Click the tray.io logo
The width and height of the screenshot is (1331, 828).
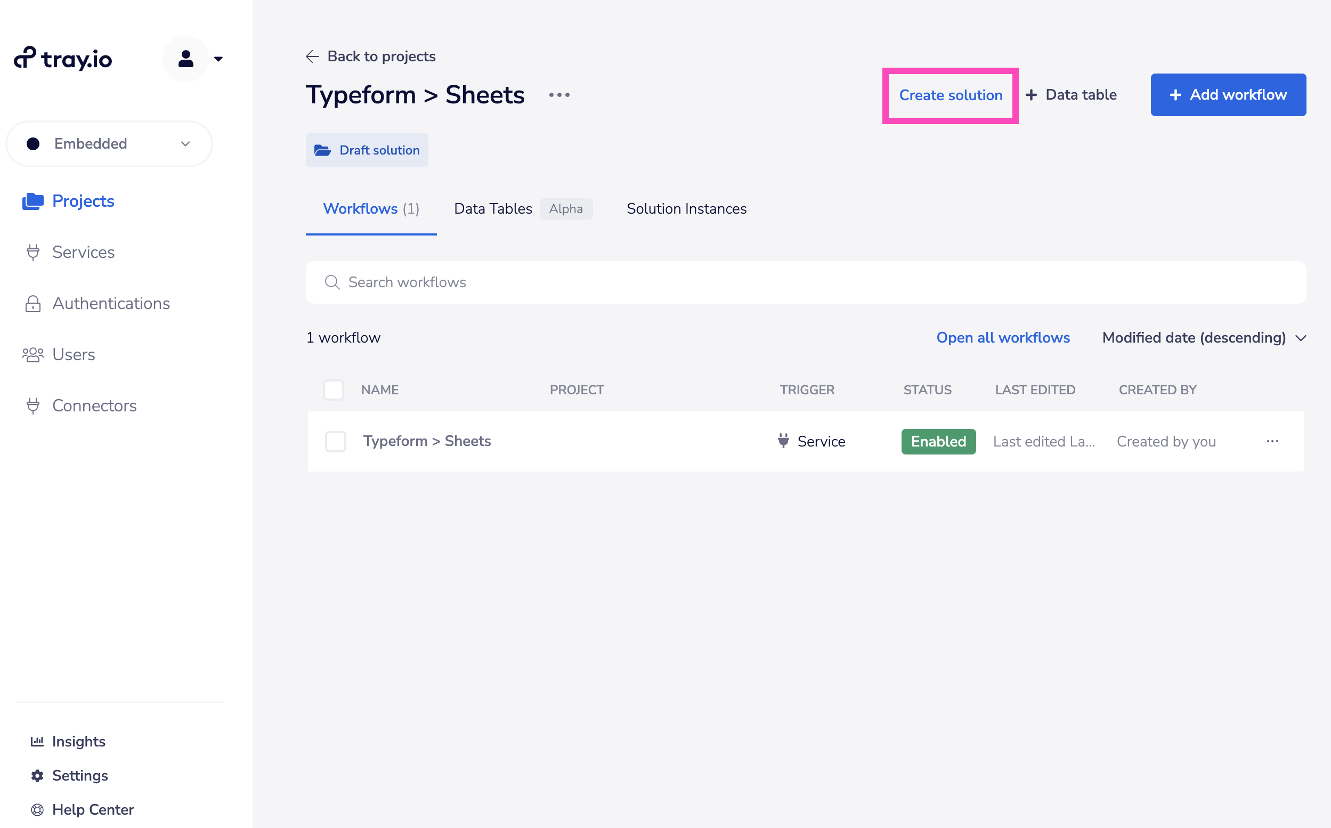pos(63,59)
